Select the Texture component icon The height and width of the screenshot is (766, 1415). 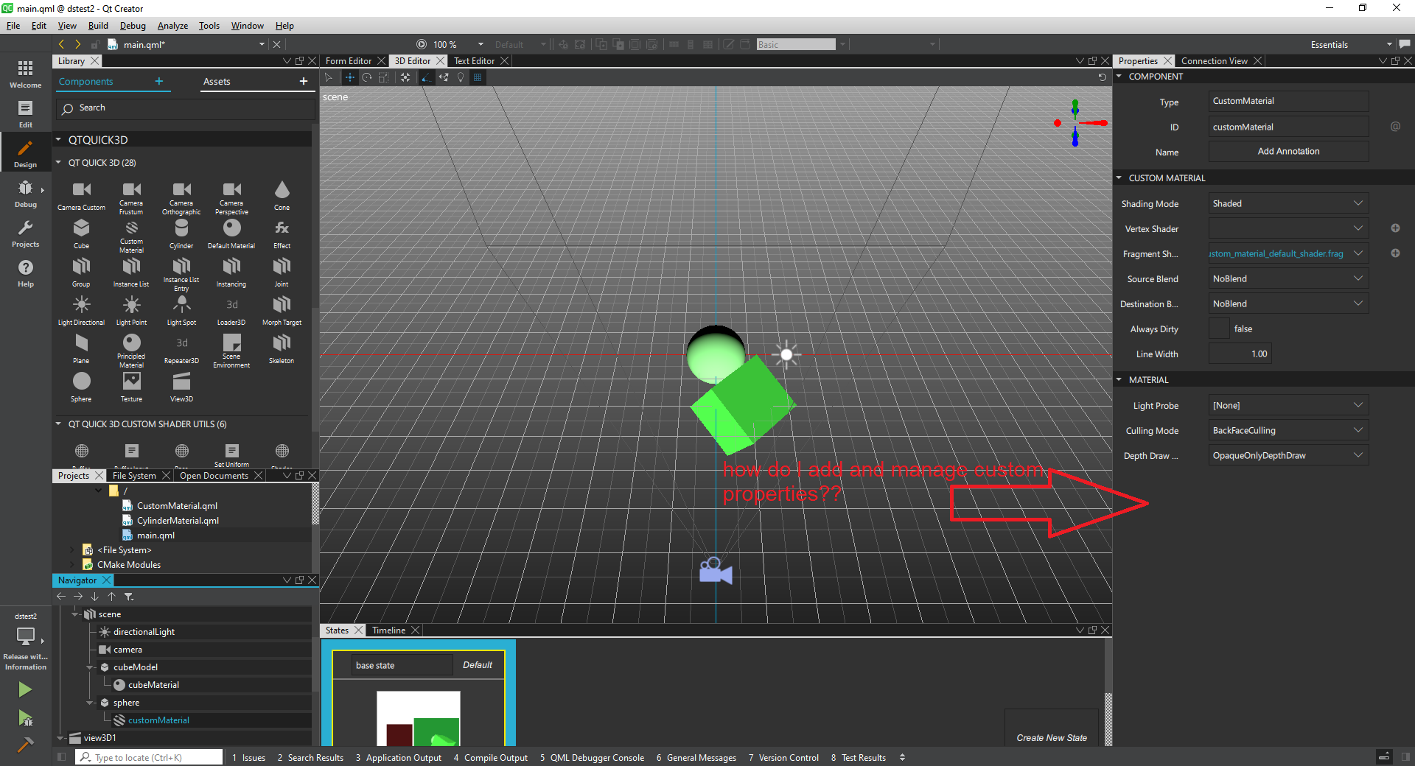(x=131, y=386)
